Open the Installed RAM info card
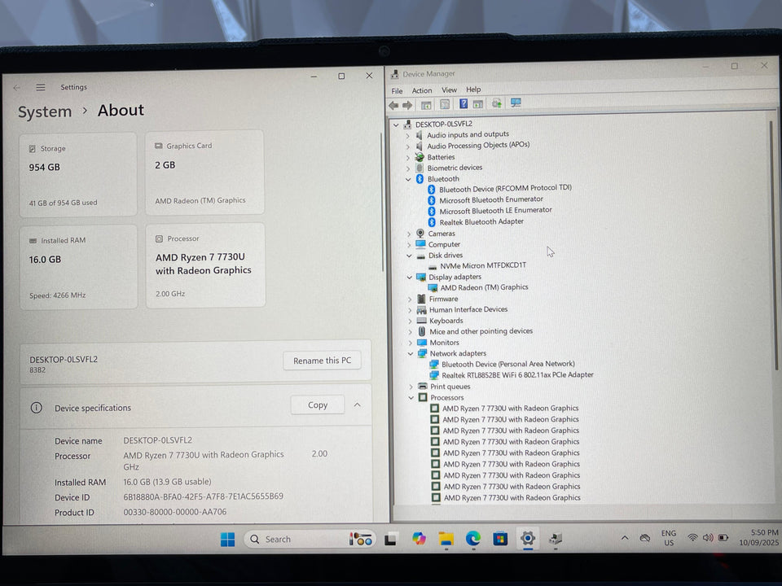This screenshot has height=586, width=782. pyautogui.click(x=78, y=267)
